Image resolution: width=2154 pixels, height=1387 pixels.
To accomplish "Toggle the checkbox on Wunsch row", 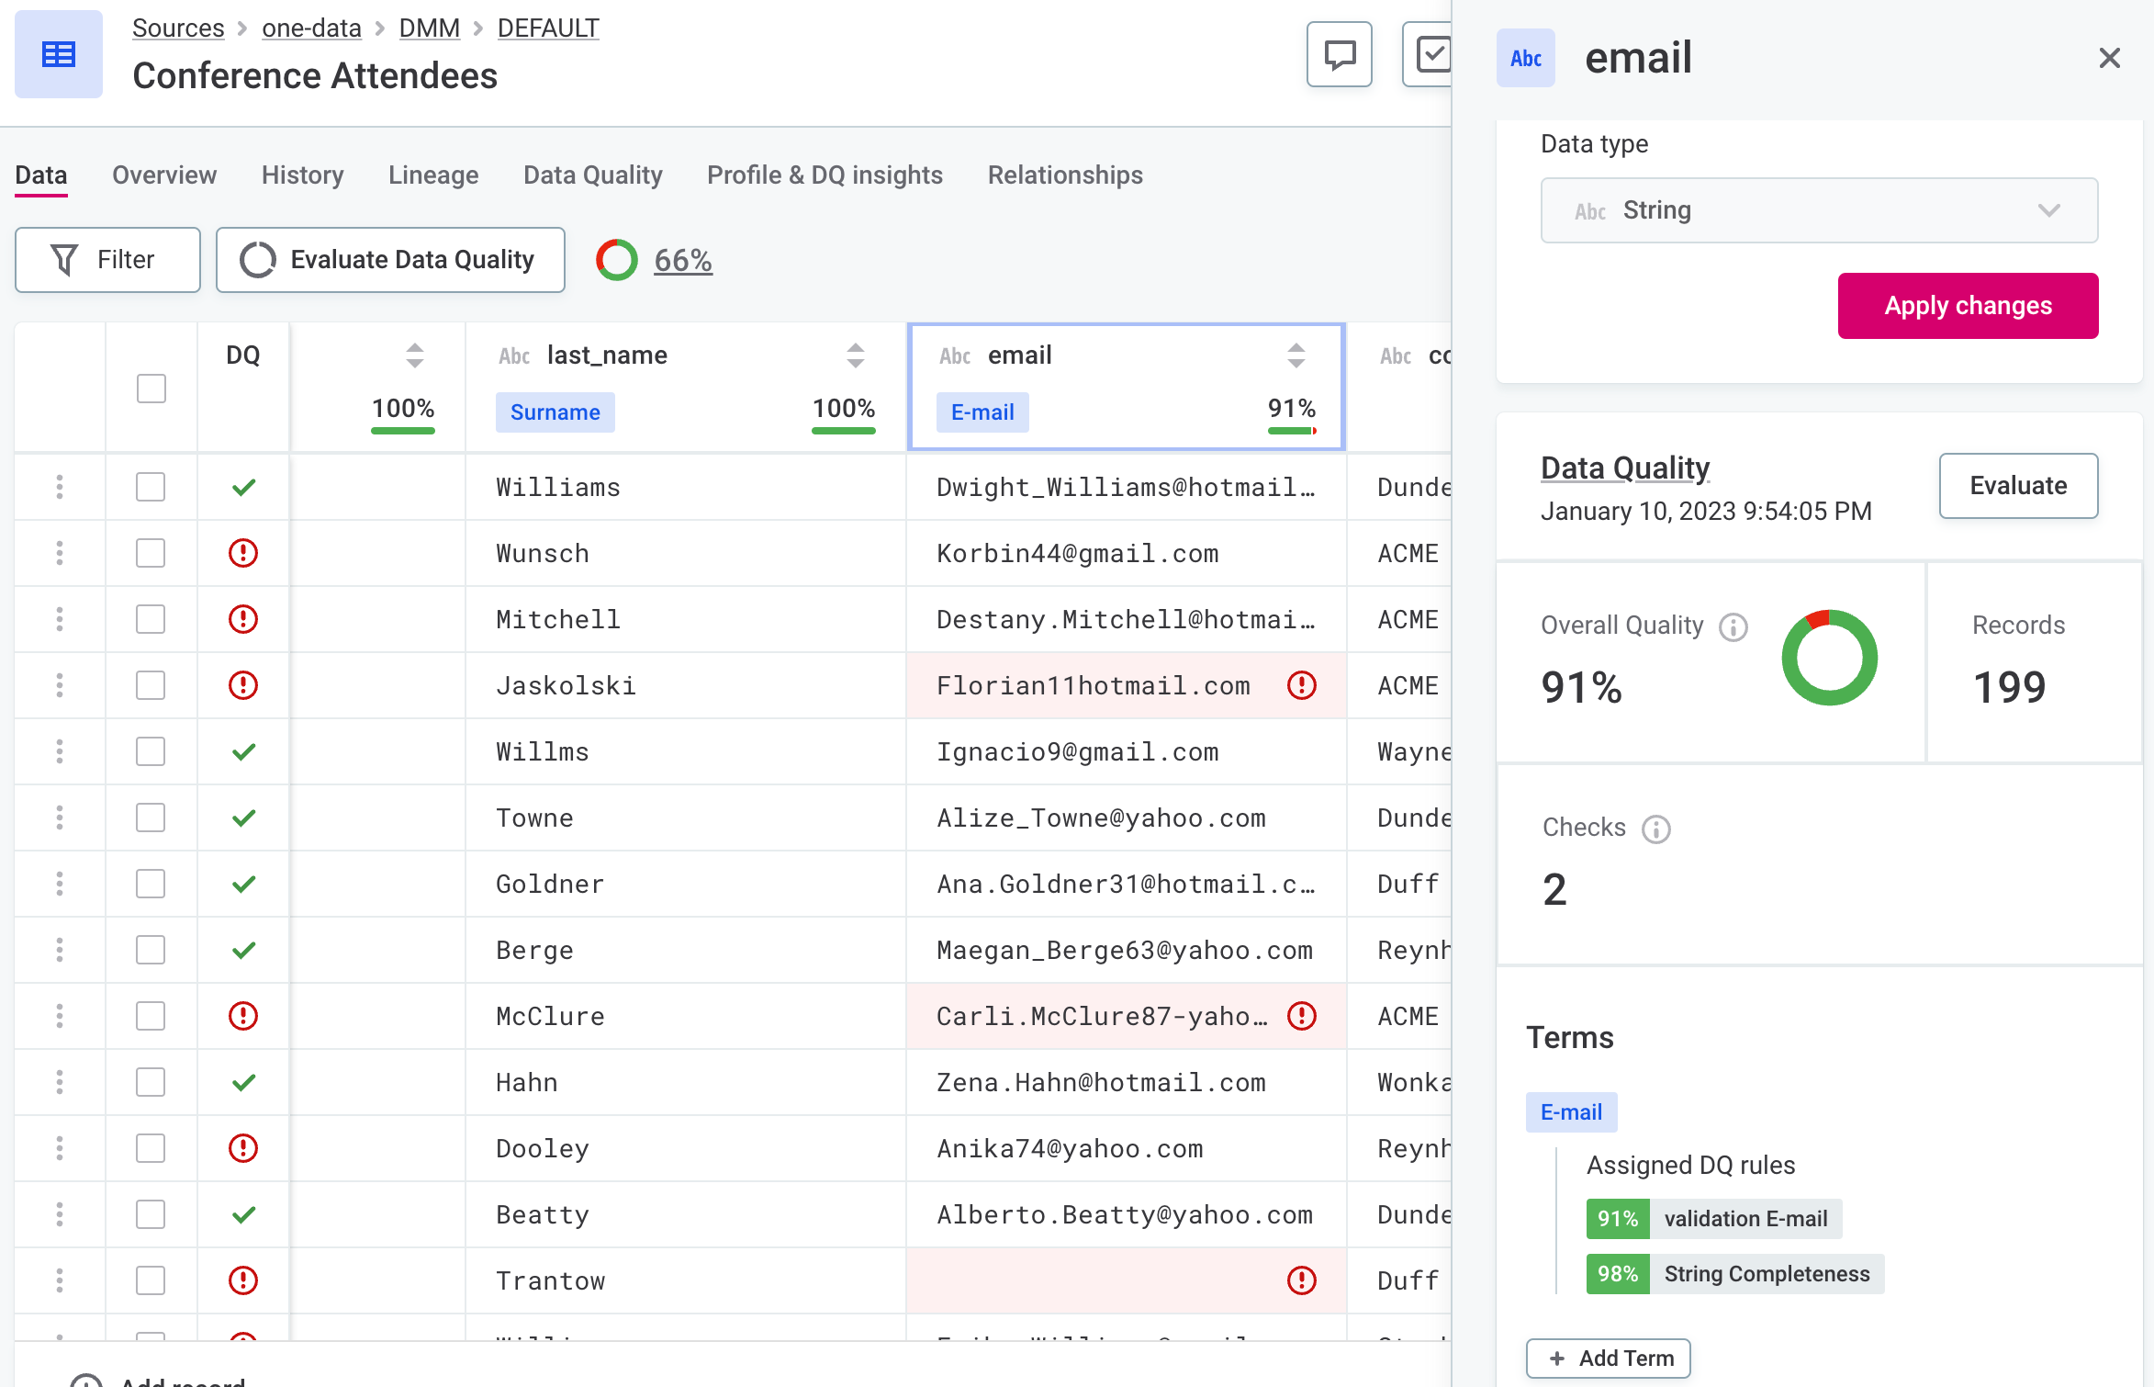I will [x=151, y=553].
